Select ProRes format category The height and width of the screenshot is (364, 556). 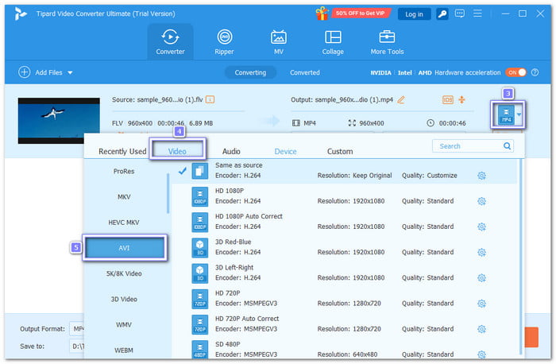[x=124, y=172]
